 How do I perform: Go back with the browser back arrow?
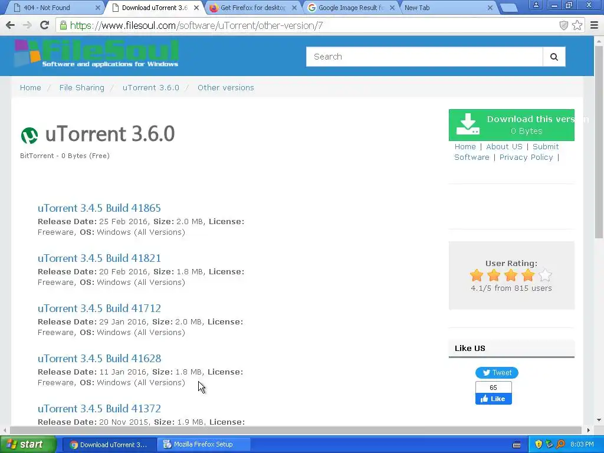(11, 25)
